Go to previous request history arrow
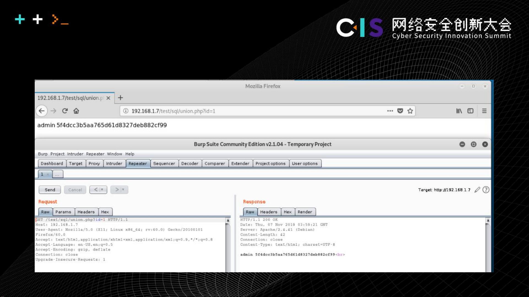 coord(98,190)
